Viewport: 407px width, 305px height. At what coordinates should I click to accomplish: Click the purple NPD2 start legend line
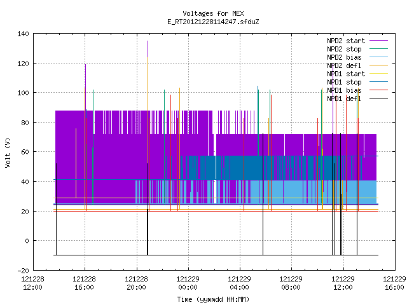tap(378, 41)
